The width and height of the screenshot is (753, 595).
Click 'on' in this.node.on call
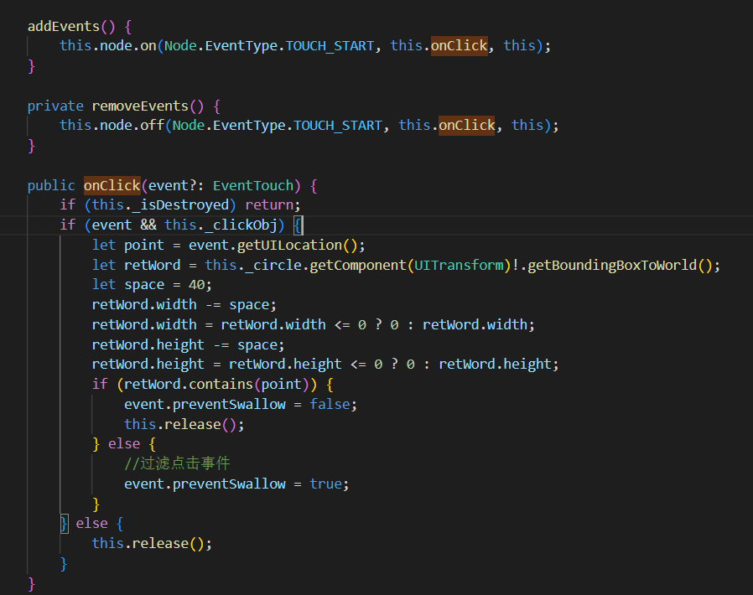click(148, 45)
